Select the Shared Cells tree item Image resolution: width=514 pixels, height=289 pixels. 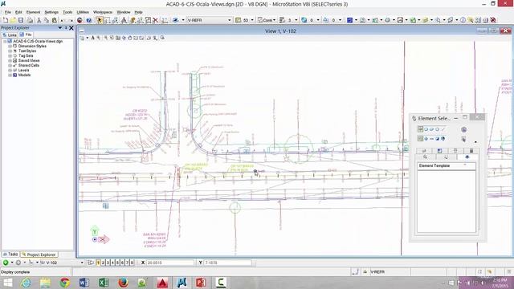pyautogui.click(x=29, y=65)
